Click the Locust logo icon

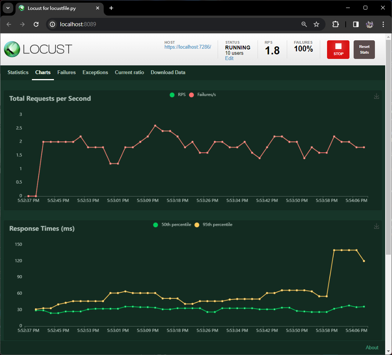(x=12, y=49)
